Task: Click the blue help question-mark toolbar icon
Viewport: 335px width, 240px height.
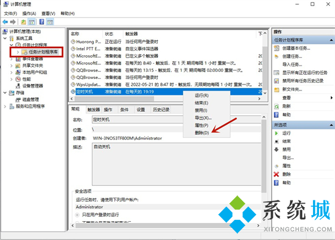Action: pos(42,22)
